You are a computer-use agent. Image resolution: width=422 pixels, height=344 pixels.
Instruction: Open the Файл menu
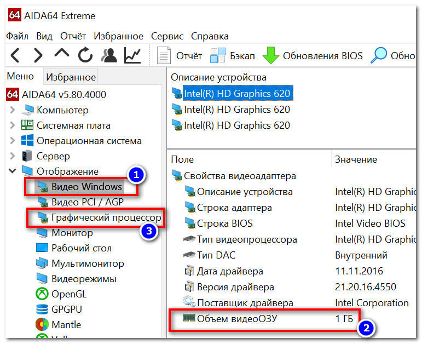(17, 36)
